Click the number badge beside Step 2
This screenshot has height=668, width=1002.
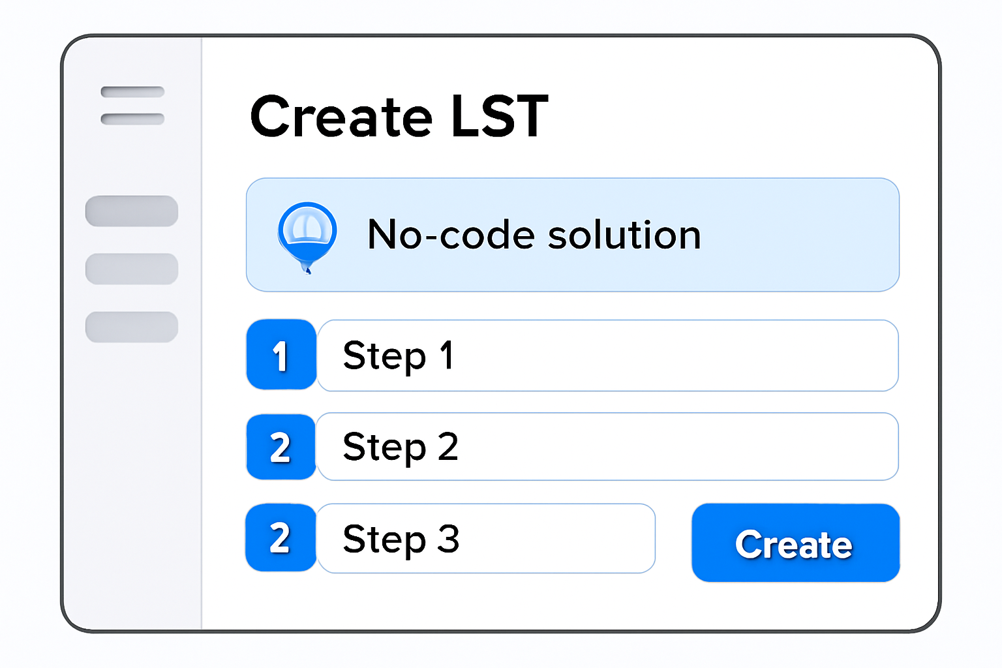[281, 448]
